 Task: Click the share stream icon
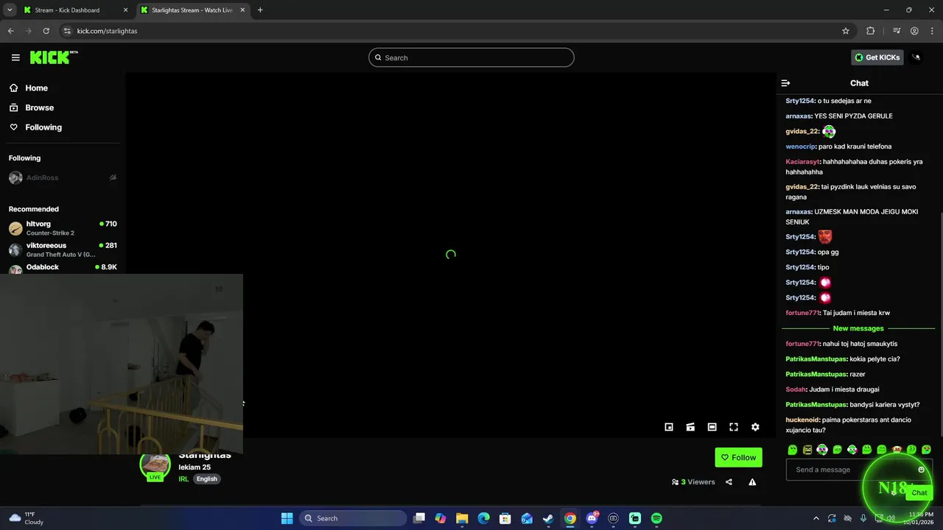(x=729, y=482)
